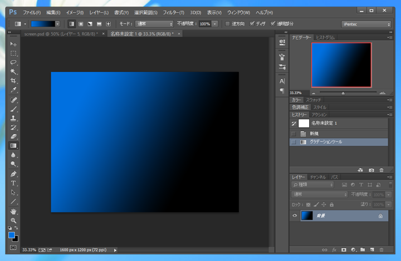Choose linear gradient style
The height and width of the screenshot is (261, 401).
[x=72, y=24]
